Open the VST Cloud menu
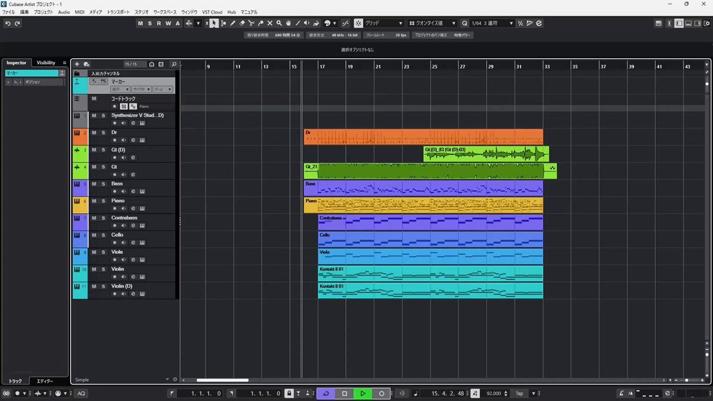The height and width of the screenshot is (401, 713). click(x=212, y=12)
